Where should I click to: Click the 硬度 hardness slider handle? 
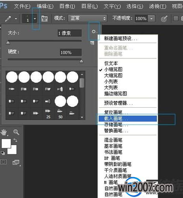click(81, 61)
